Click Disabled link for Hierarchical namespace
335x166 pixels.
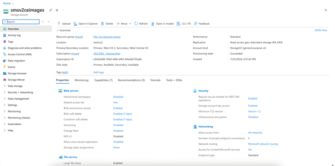coord(118,97)
